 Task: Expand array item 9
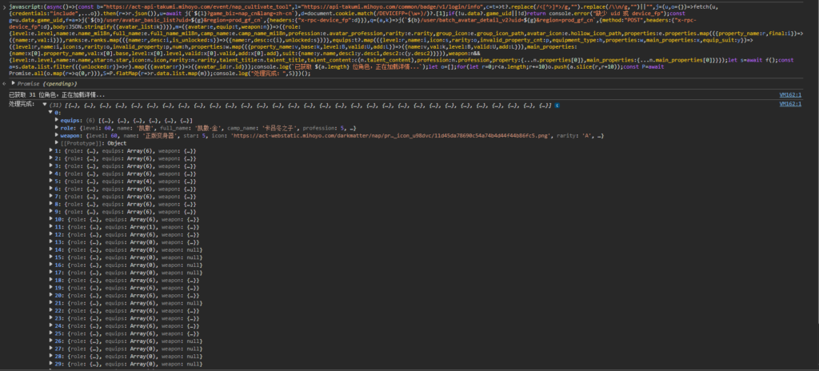pyautogui.click(x=50, y=213)
